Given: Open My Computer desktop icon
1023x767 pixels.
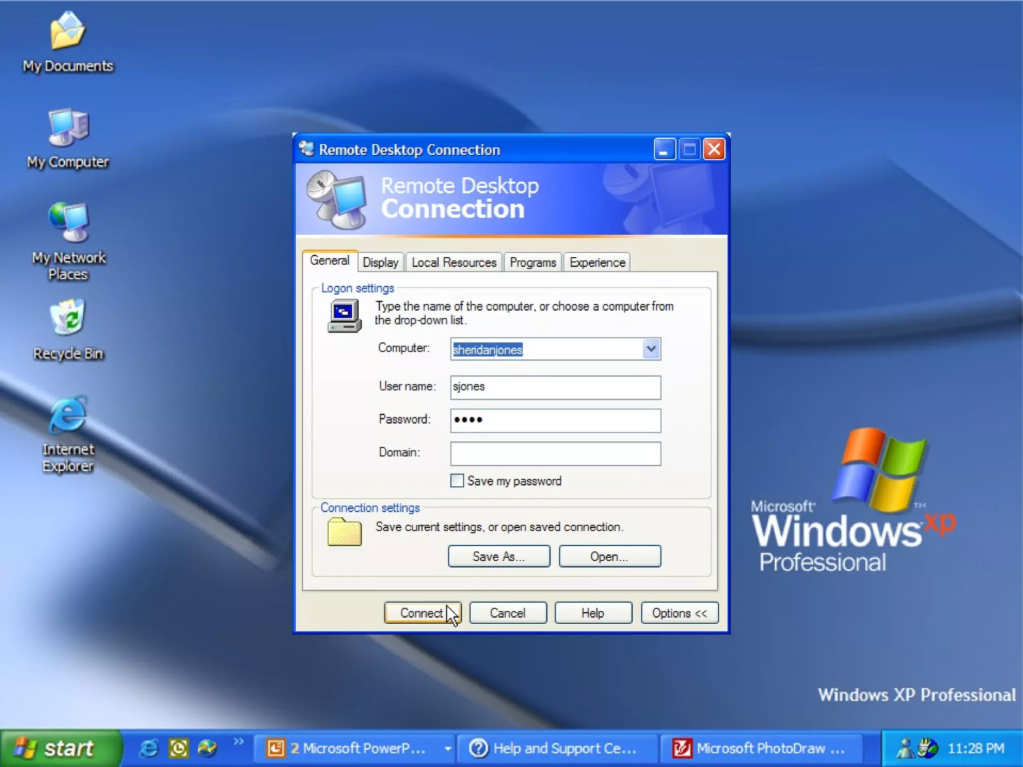Looking at the screenshot, I should click(68, 139).
